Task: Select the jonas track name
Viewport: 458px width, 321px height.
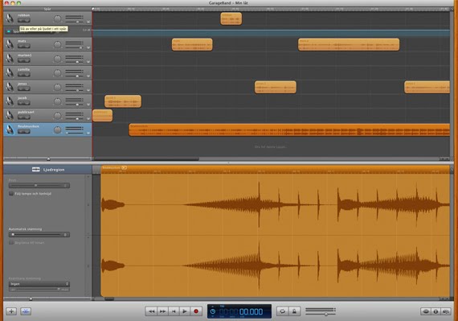Action: point(22,84)
